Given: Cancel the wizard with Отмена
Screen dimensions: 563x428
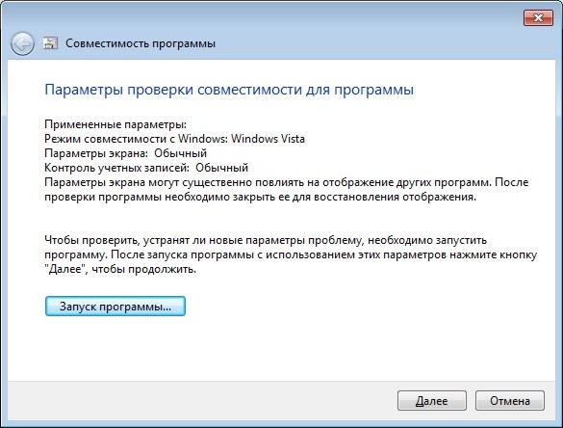Looking at the screenshot, I should coord(510,401).
